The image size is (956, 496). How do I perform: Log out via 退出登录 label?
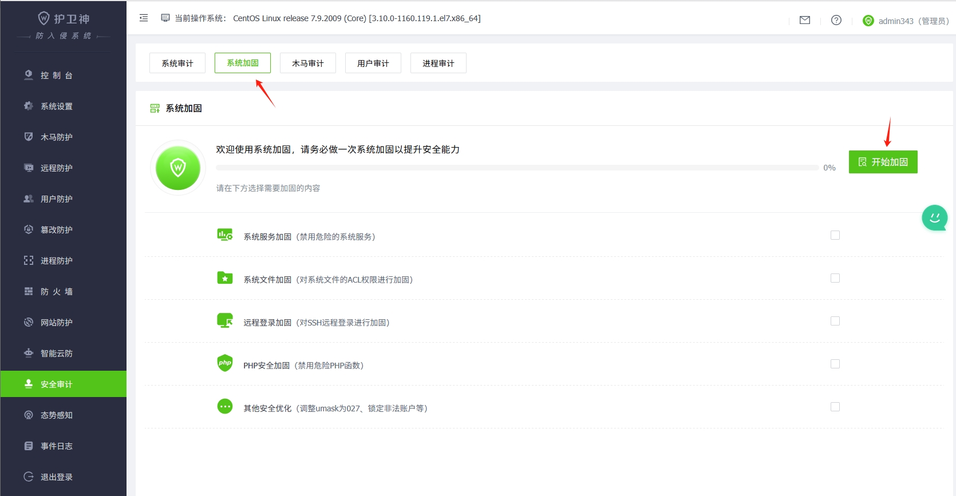click(57, 477)
